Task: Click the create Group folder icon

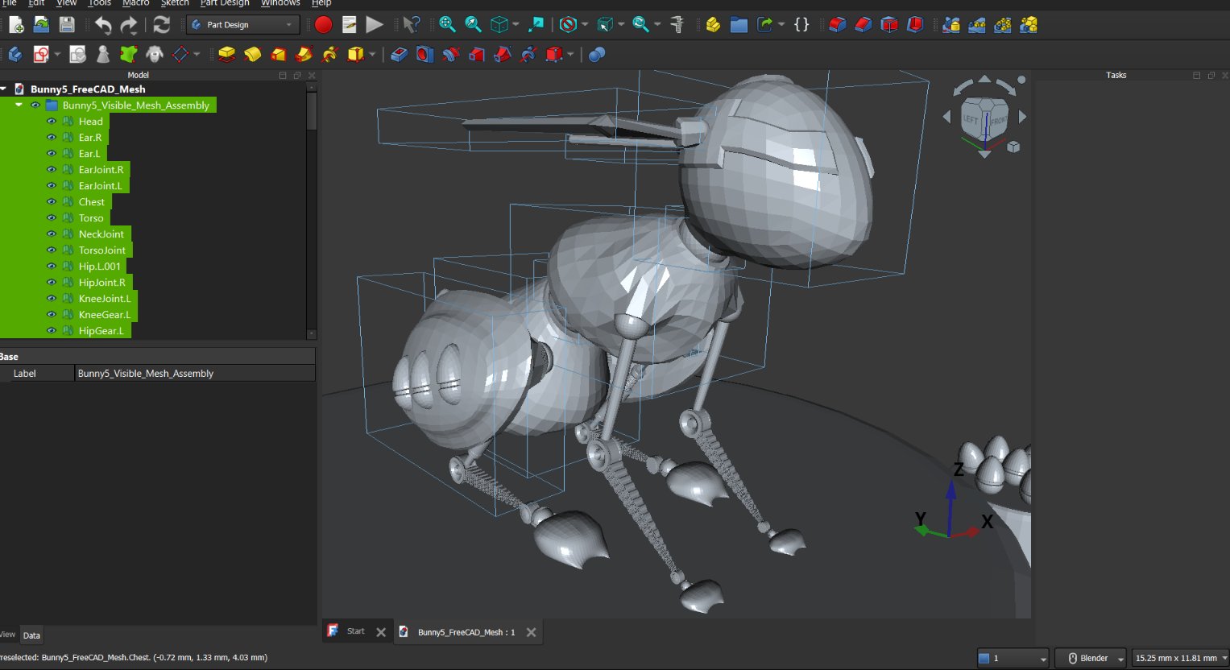Action: pos(739,25)
